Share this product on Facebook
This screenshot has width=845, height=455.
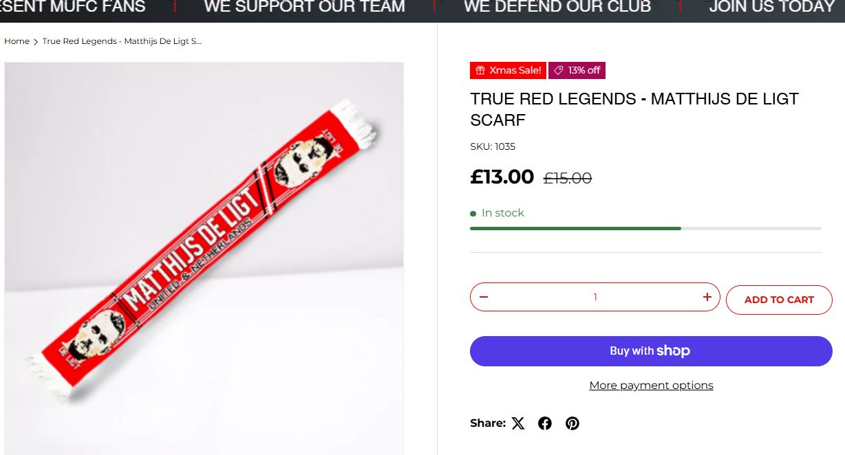coord(545,423)
